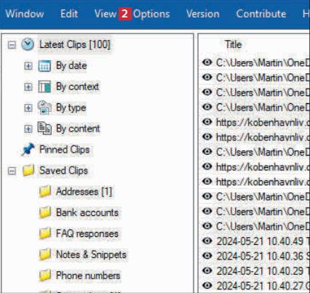Open the Contribute menu

tap(261, 14)
